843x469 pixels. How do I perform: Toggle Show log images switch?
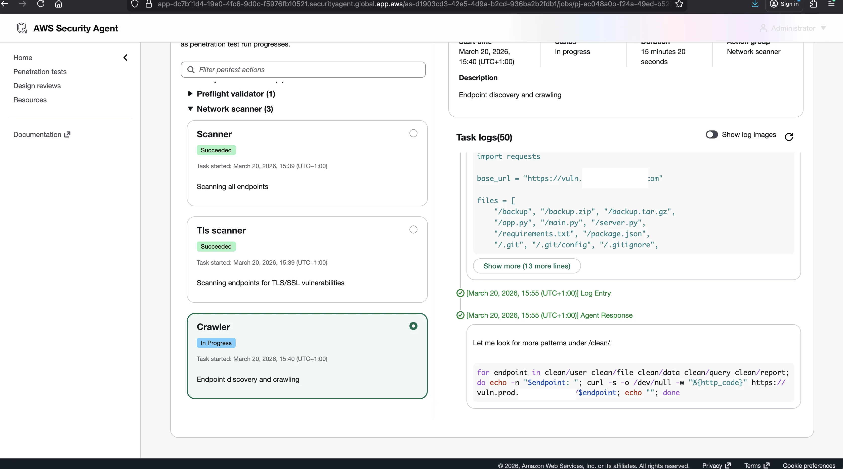(x=711, y=134)
